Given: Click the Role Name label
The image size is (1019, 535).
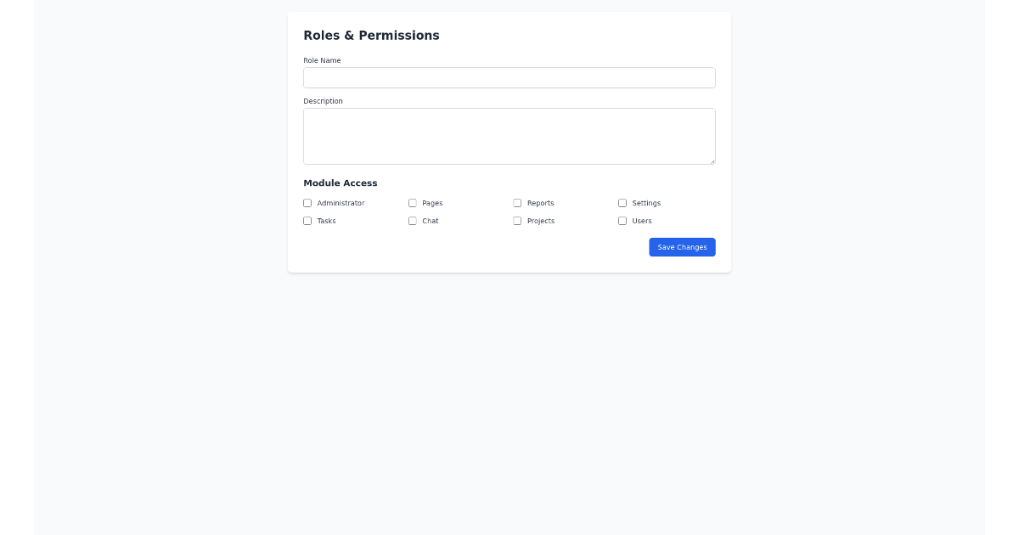Looking at the screenshot, I should 322,60.
